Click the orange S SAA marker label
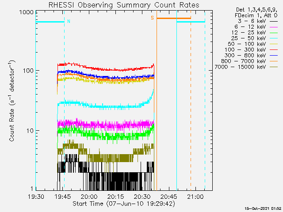The image size is (283, 212). pyautogui.click(x=152, y=18)
